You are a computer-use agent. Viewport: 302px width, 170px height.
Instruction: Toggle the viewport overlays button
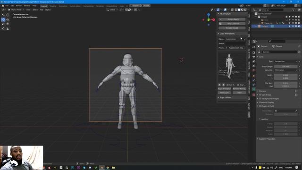pos(225,9)
